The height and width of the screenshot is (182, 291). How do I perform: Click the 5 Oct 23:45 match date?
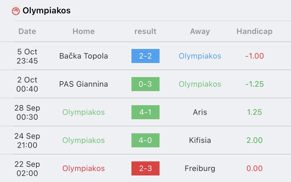[27, 56]
